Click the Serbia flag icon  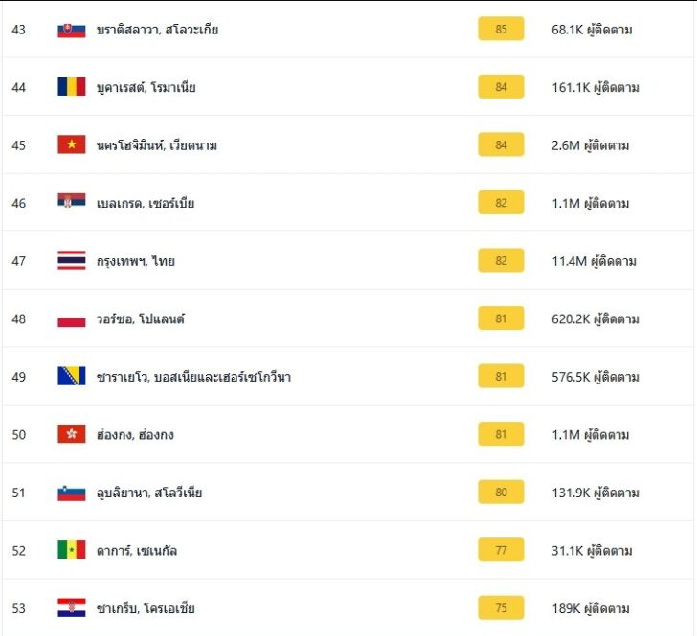click(72, 203)
